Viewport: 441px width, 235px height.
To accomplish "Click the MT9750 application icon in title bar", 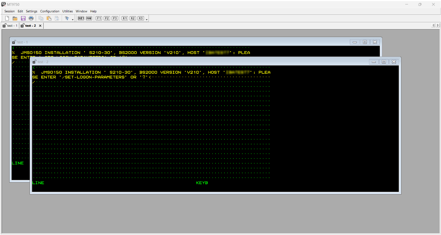I will point(3,4).
